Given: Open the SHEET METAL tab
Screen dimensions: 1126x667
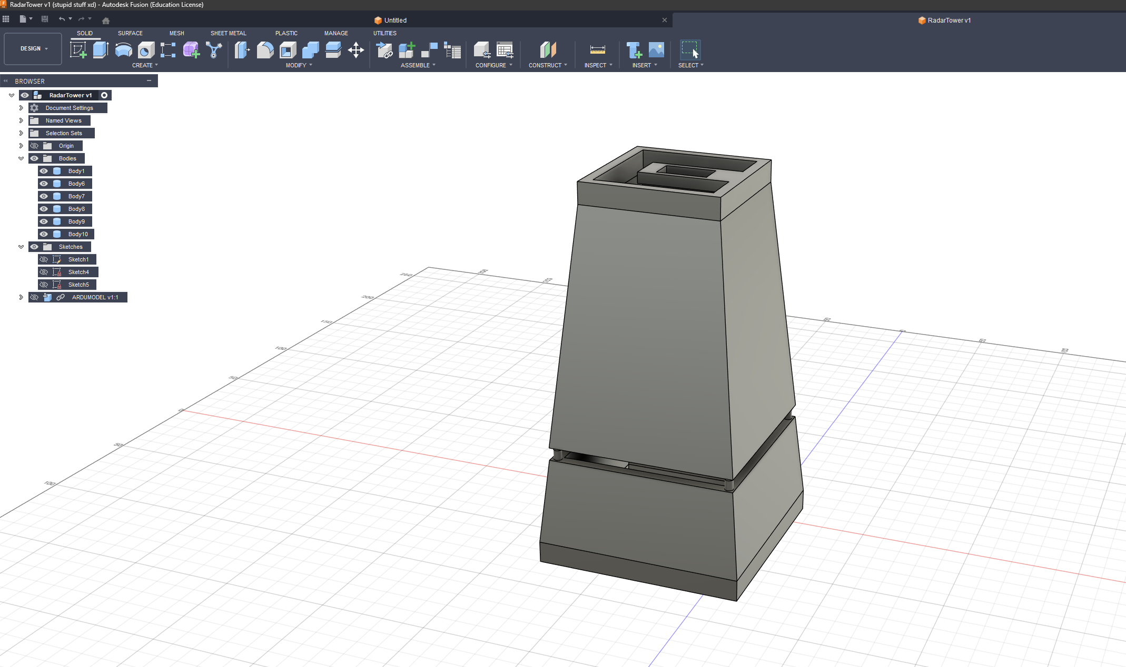Looking at the screenshot, I should click(x=228, y=33).
